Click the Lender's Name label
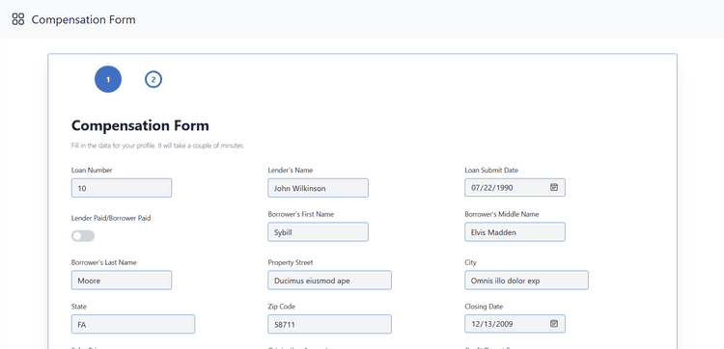 (x=290, y=170)
